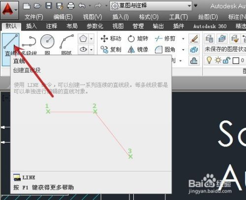Select the 圆弧 Arc tool
The image size is (246, 200).
coord(66,45)
